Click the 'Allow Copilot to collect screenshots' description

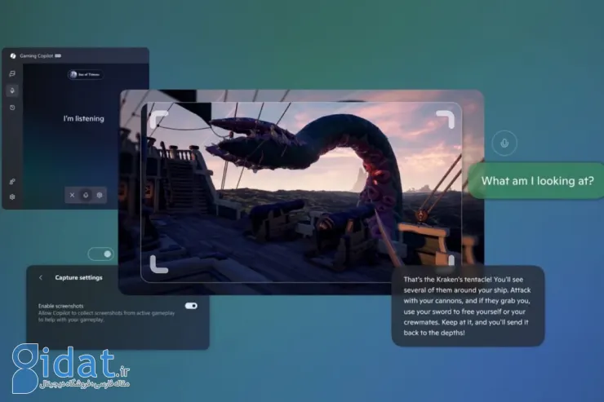tap(106, 316)
